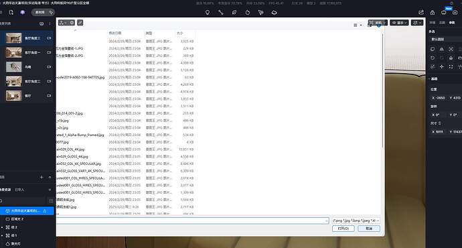Image resolution: width=462 pixels, height=248 pixels.
Task: Click the warning triangle icon in right panel
Action: pyautogui.click(x=441, y=49)
